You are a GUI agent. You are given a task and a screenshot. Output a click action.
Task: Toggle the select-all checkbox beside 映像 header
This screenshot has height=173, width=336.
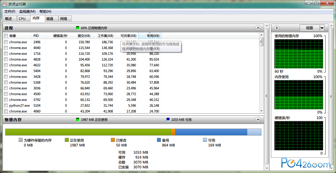[x=6, y=36]
